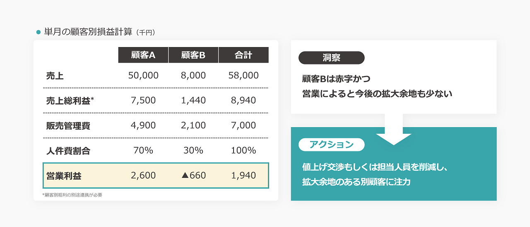Click 顧客A sales value 50,000
This screenshot has width=530, height=227.
click(143, 76)
